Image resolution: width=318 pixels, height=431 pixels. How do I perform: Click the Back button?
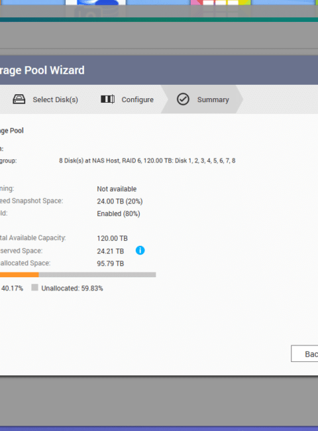pos(305,354)
